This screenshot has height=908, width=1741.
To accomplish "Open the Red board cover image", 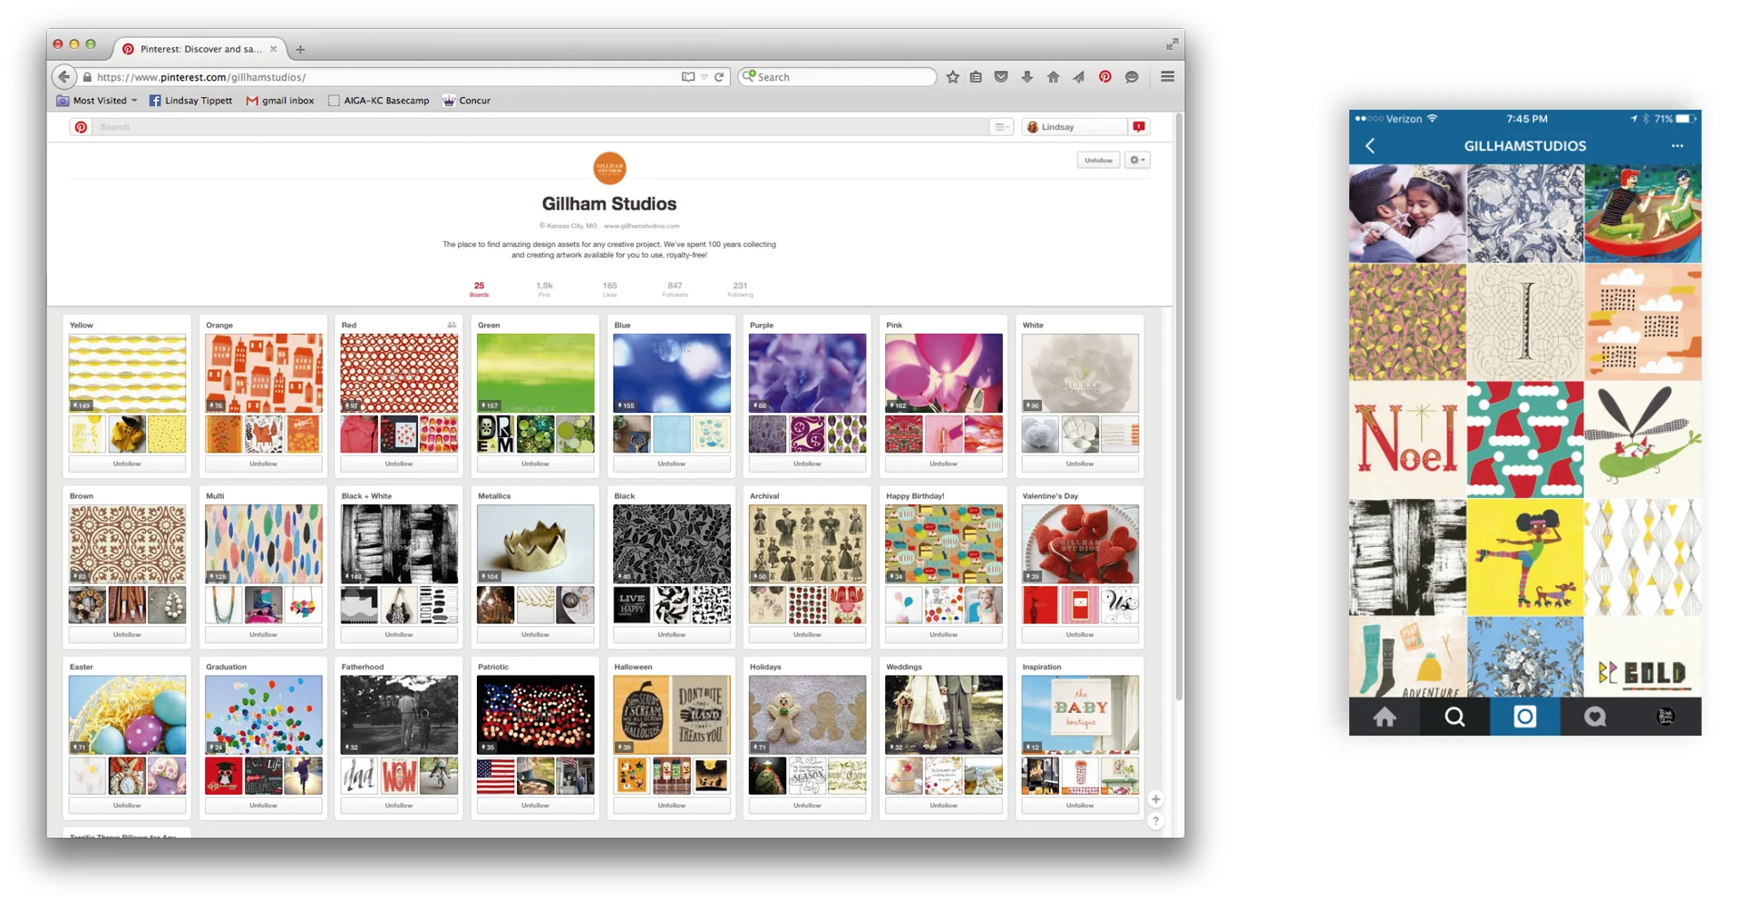I will 399,373.
